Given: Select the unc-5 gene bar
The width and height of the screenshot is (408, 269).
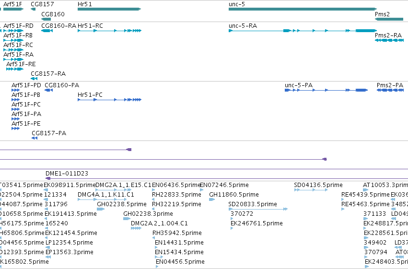Looking at the screenshot, I should (303, 9).
